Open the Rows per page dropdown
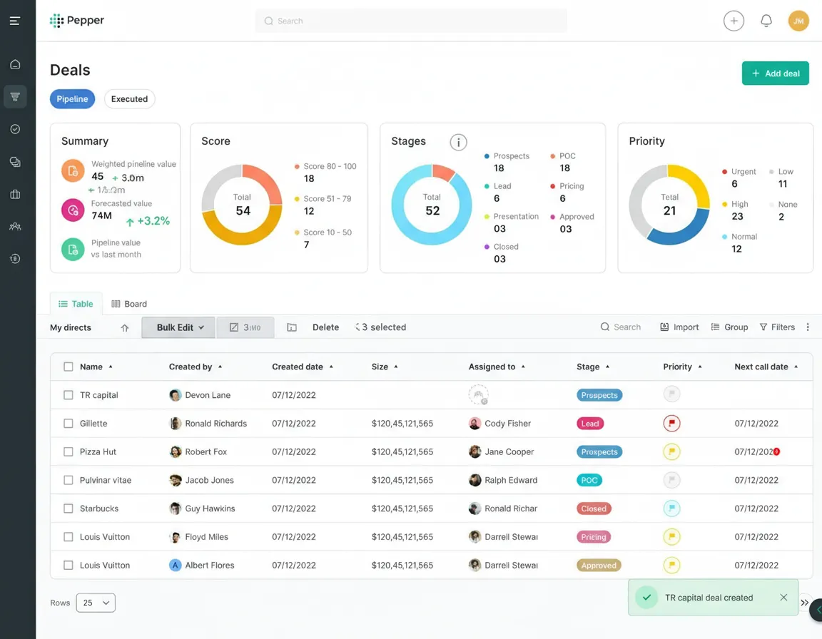822x639 pixels. coord(96,603)
